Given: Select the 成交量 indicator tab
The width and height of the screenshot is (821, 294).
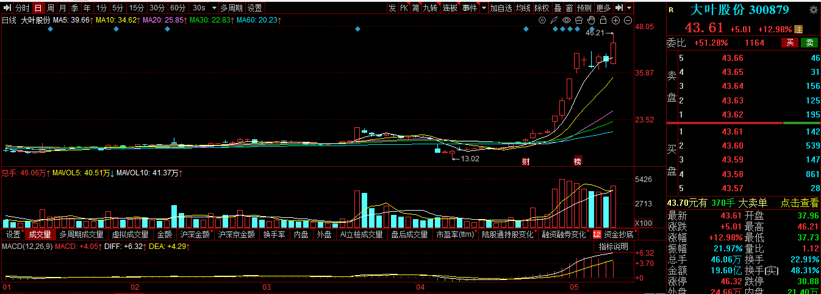Looking at the screenshot, I should [40, 234].
